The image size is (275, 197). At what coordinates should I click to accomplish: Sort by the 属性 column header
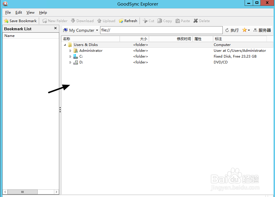click(203, 39)
